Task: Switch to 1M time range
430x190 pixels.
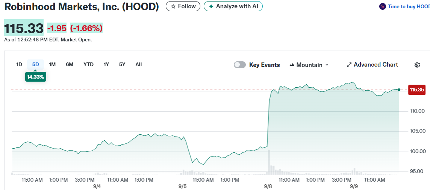Action: pos(52,64)
